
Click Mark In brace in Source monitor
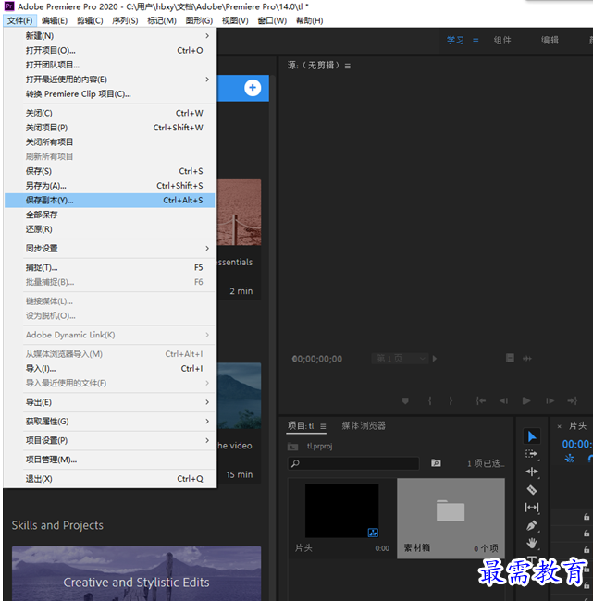click(430, 401)
